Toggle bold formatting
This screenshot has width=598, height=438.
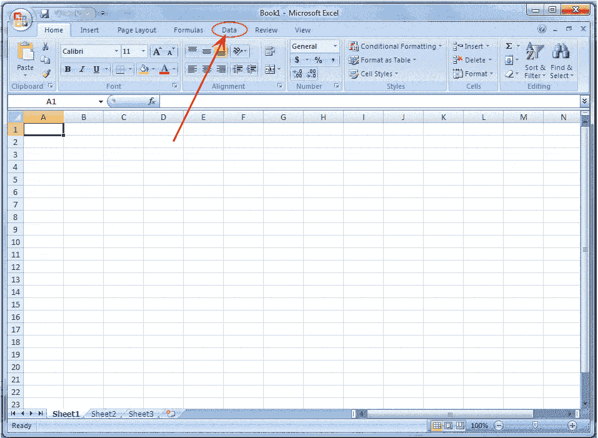click(67, 69)
